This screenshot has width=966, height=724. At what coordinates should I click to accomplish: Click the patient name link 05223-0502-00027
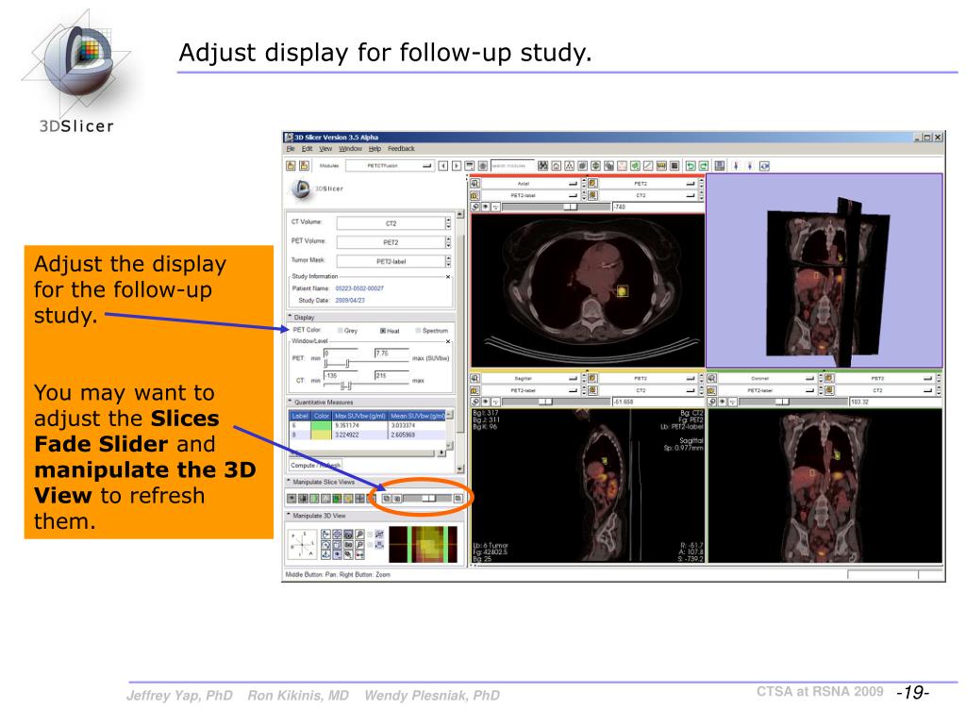coord(359,288)
